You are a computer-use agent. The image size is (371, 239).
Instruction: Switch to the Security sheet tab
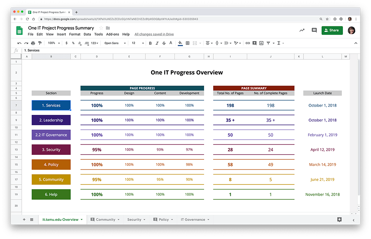(x=136, y=220)
